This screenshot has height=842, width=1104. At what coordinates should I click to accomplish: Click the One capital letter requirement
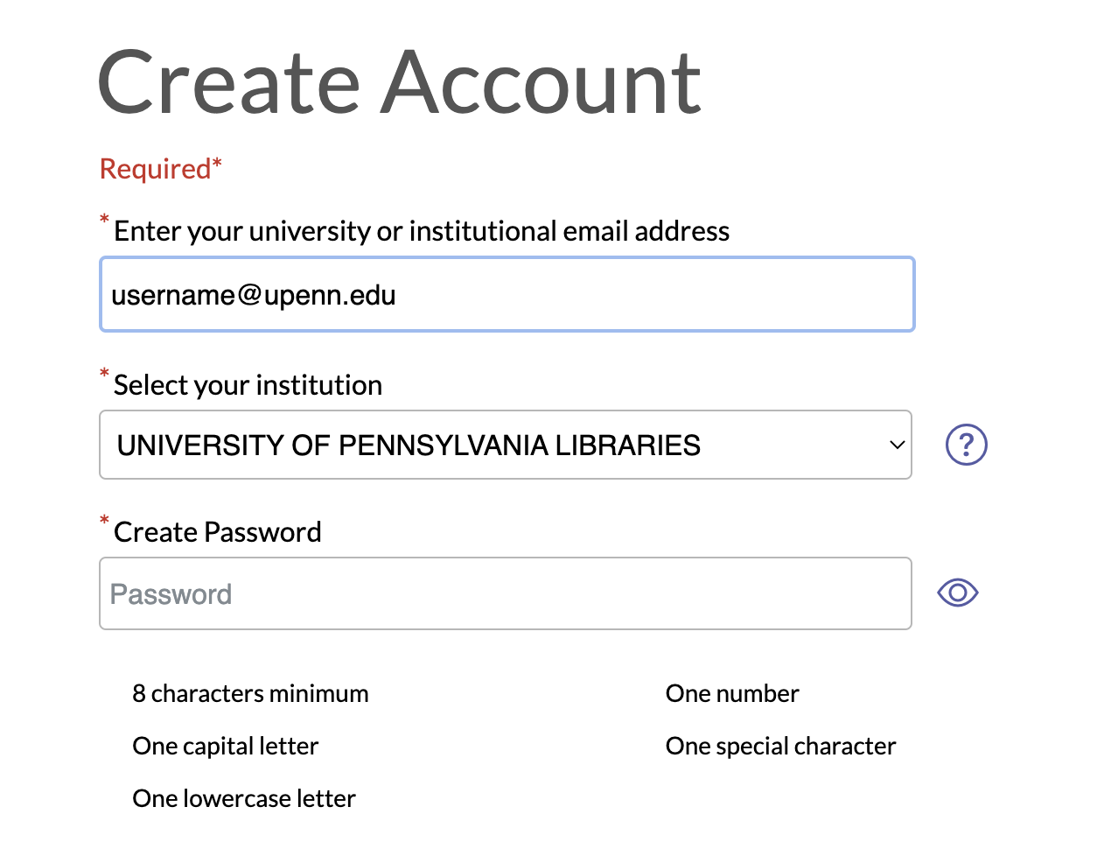tap(225, 746)
